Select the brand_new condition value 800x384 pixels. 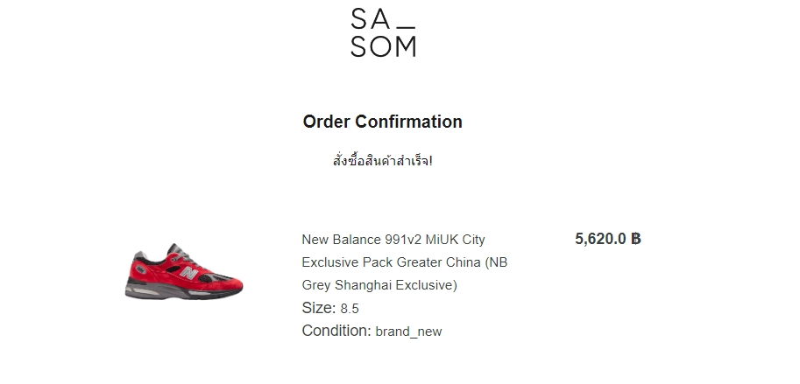(x=408, y=332)
